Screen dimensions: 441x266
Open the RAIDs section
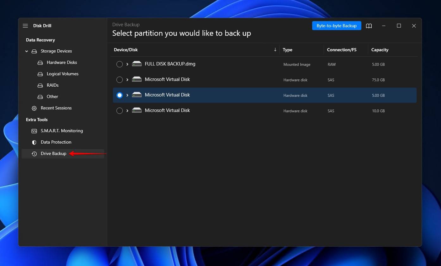tap(53, 85)
